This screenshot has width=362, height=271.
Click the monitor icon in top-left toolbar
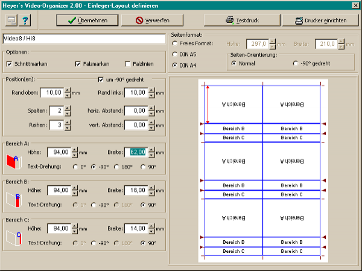(x=11, y=21)
